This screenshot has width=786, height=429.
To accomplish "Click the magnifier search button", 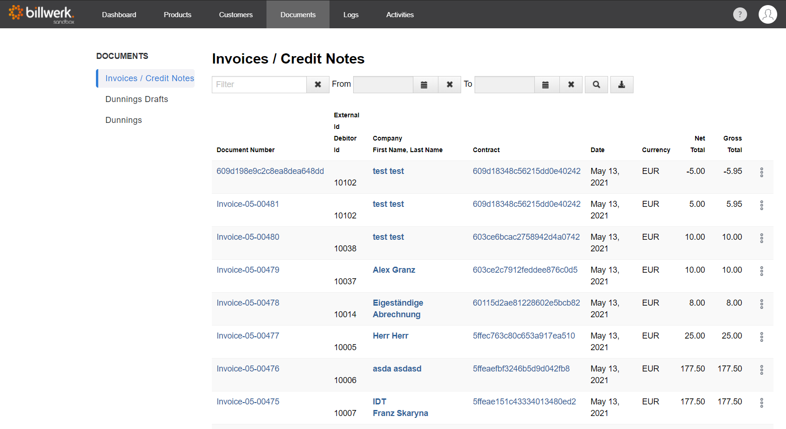I will coord(596,84).
